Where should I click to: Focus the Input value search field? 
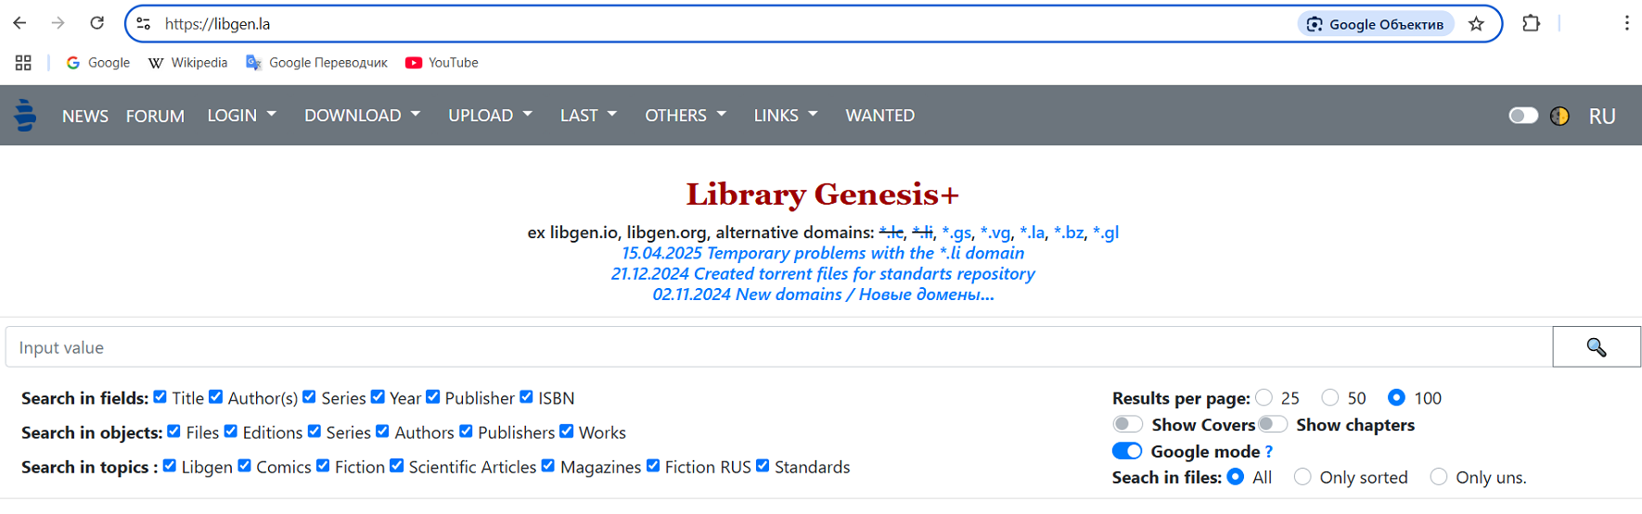click(x=779, y=347)
